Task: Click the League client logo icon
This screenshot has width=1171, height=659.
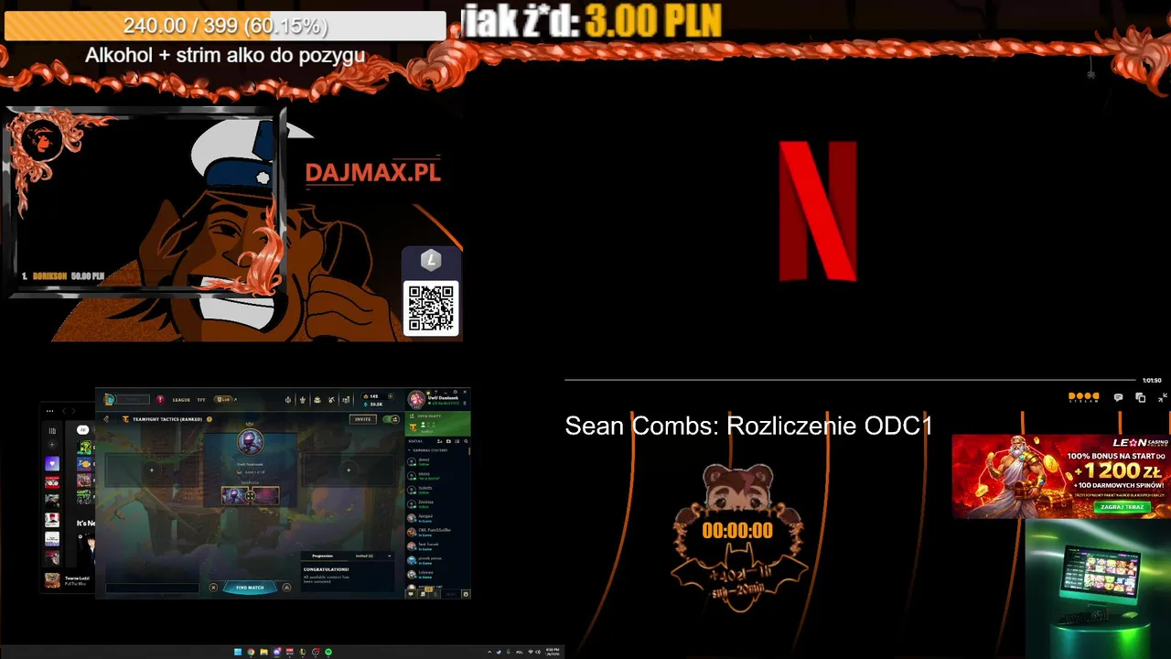Action: point(109,399)
